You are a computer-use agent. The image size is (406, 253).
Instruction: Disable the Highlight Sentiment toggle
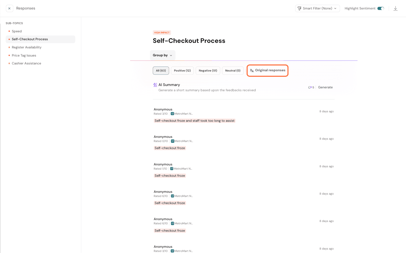coord(381,8)
